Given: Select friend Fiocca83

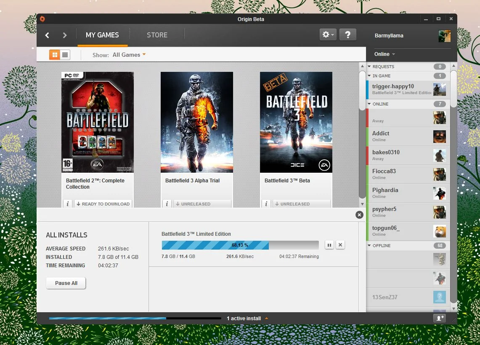Looking at the screenshot, I should pos(408,174).
